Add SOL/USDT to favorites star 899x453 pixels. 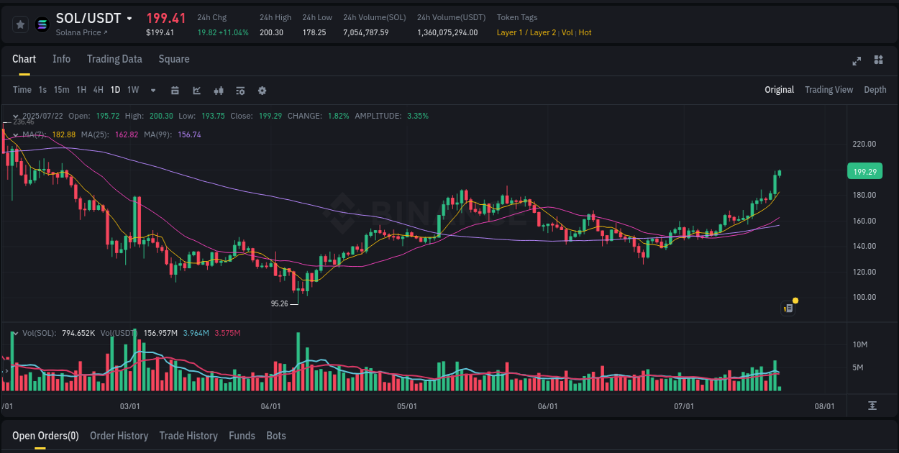20,24
